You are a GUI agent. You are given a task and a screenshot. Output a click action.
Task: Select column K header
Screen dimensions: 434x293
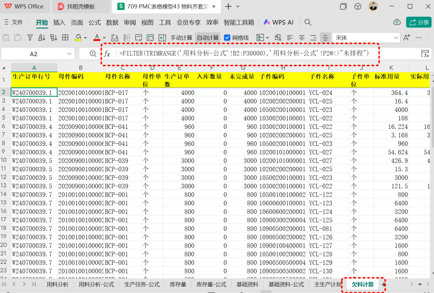391,67
